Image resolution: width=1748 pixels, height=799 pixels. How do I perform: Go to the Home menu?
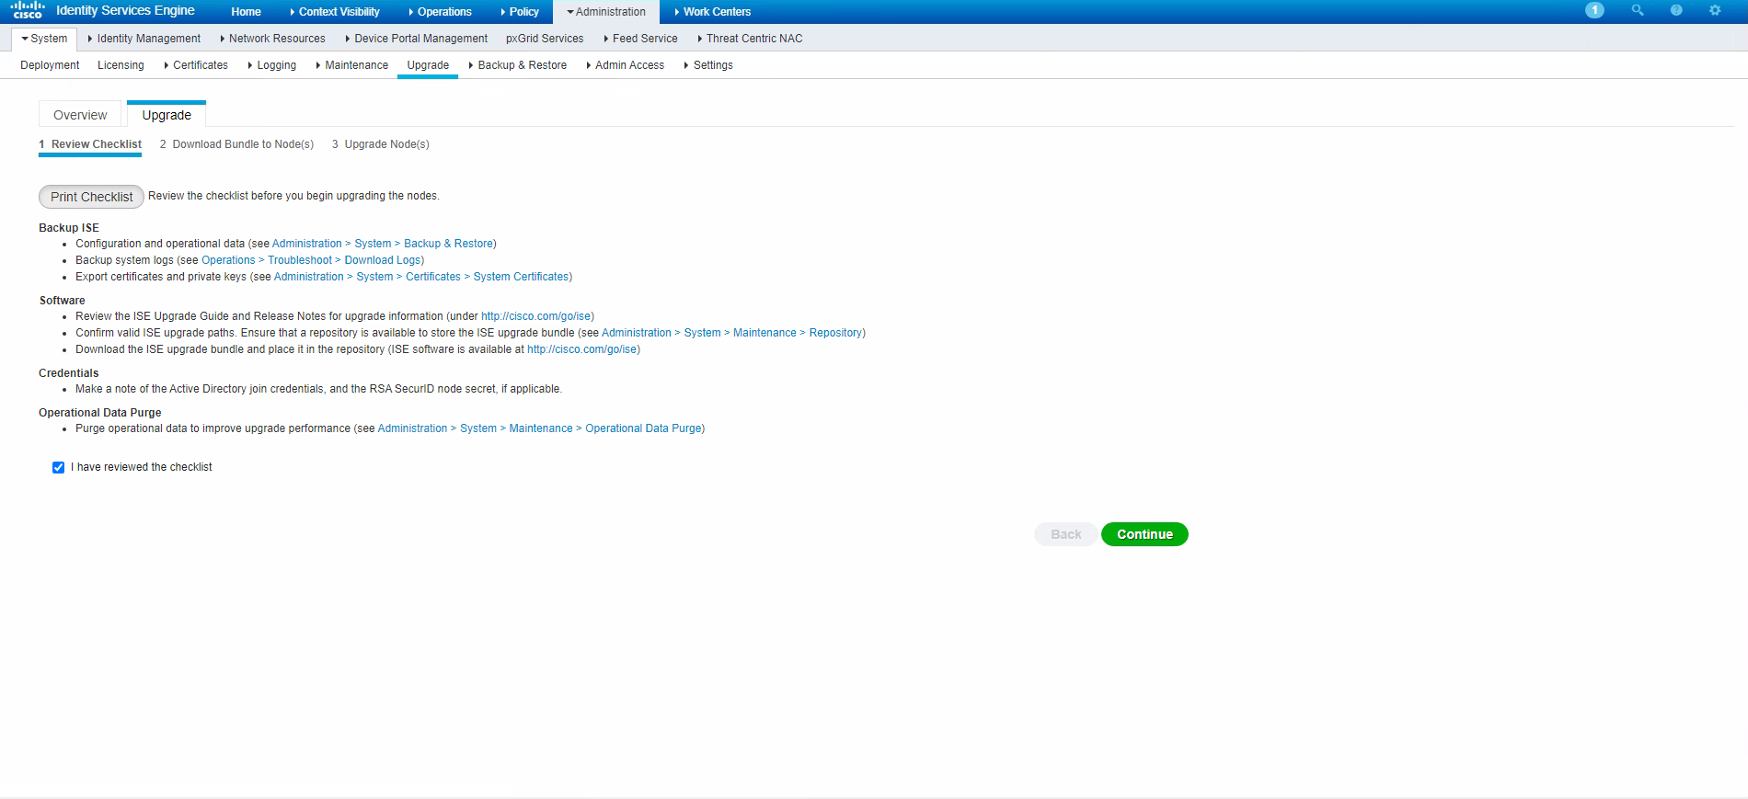(x=247, y=12)
